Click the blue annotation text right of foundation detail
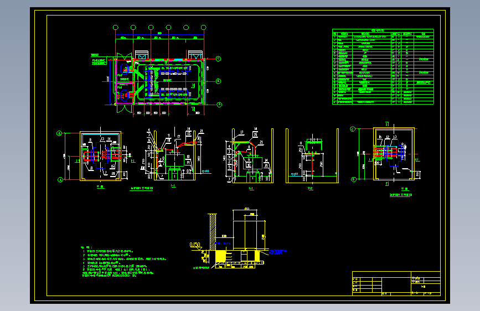The width and height of the screenshot is (480, 311). (x=278, y=252)
